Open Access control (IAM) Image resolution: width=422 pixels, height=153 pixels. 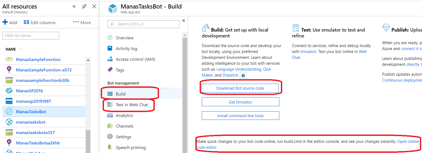pyautogui.click(x=135, y=59)
